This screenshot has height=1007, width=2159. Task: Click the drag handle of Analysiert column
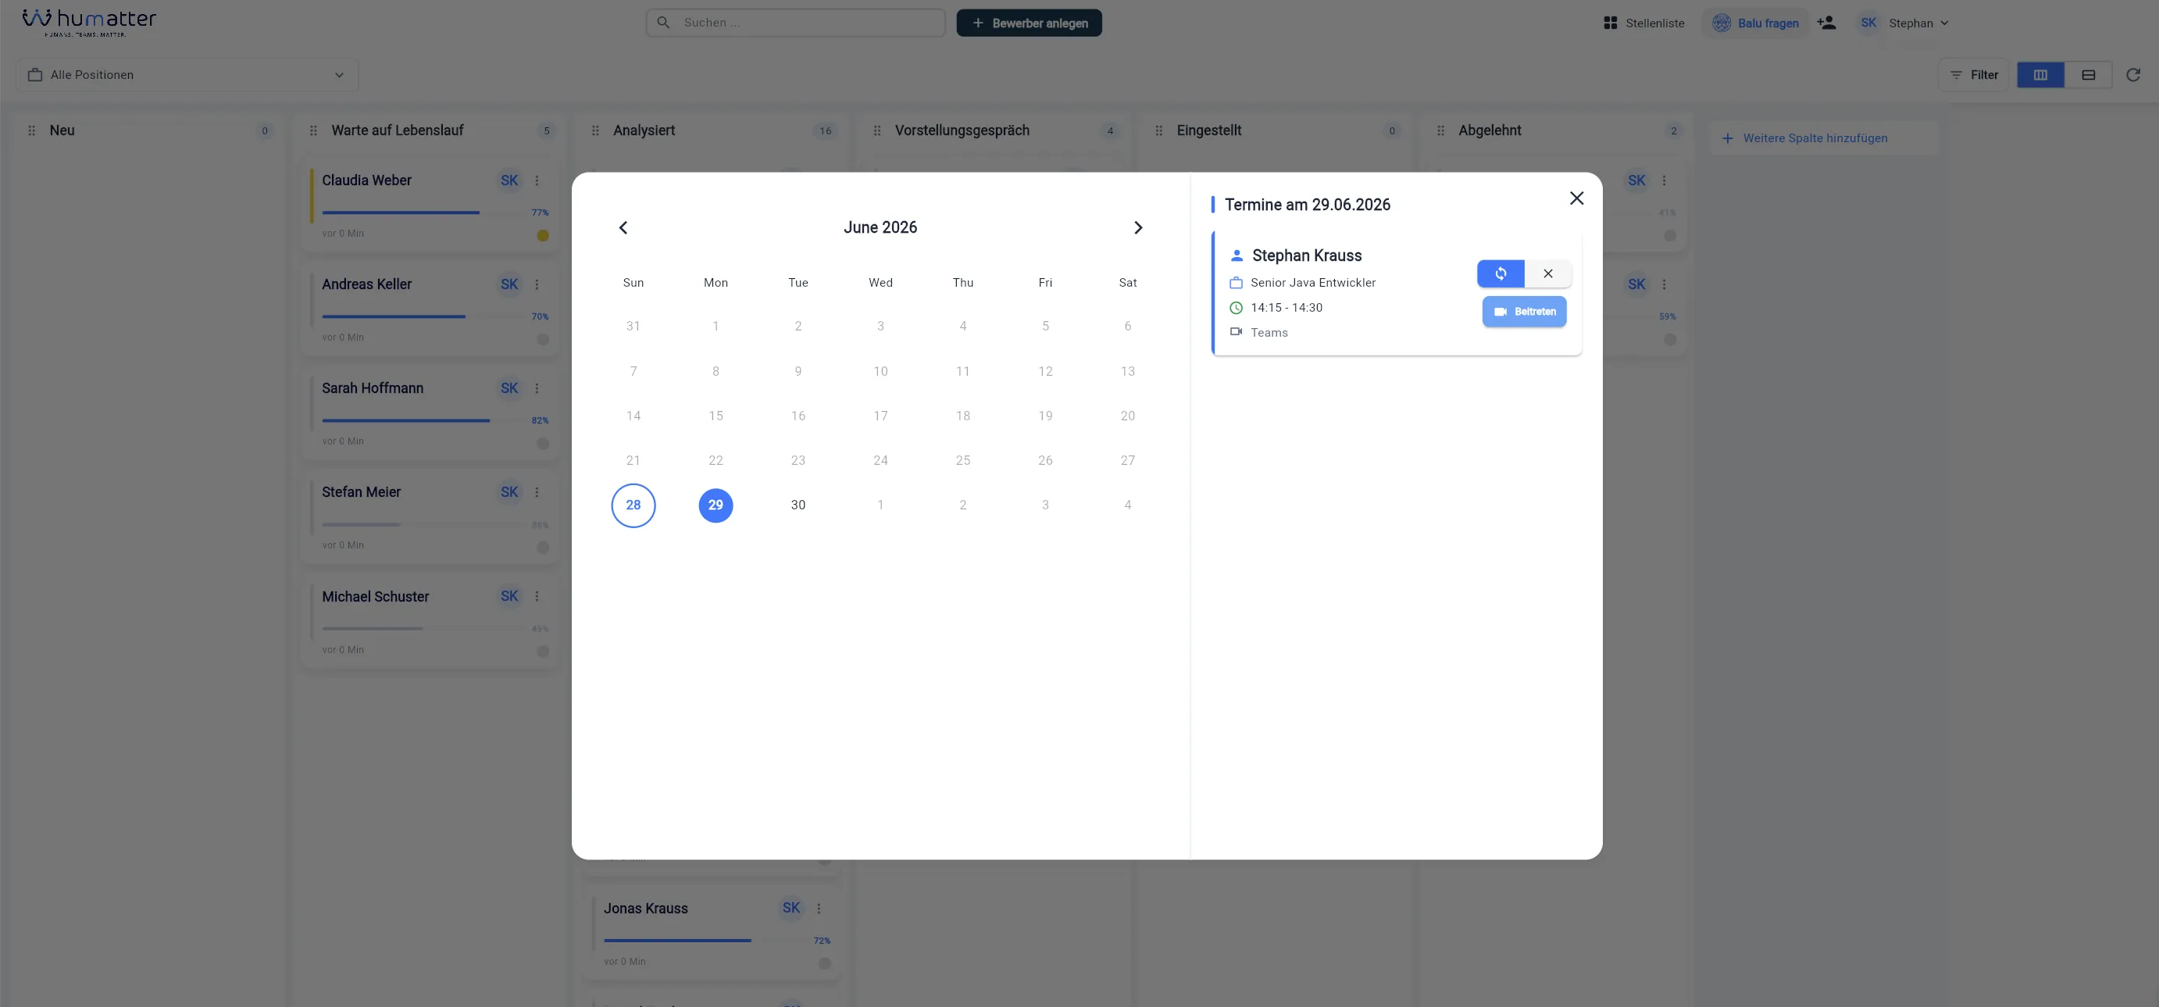tap(595, 130)
